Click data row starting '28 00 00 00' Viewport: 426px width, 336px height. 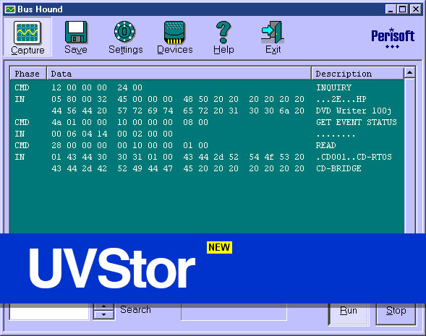[x=130, y=145]
